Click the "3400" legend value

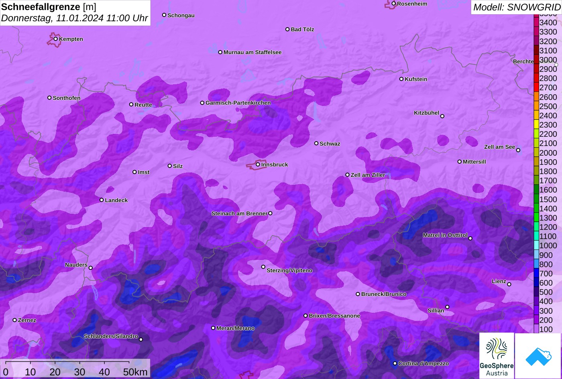point(548,23)
